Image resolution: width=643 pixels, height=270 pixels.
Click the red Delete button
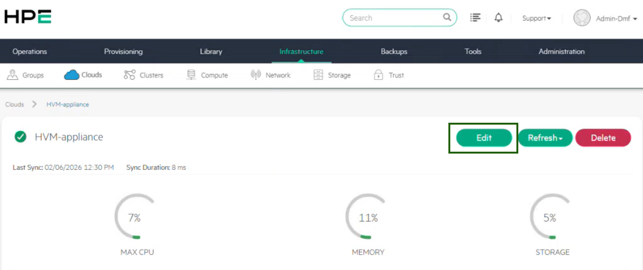pyautogui.click(x=603, y=138)
